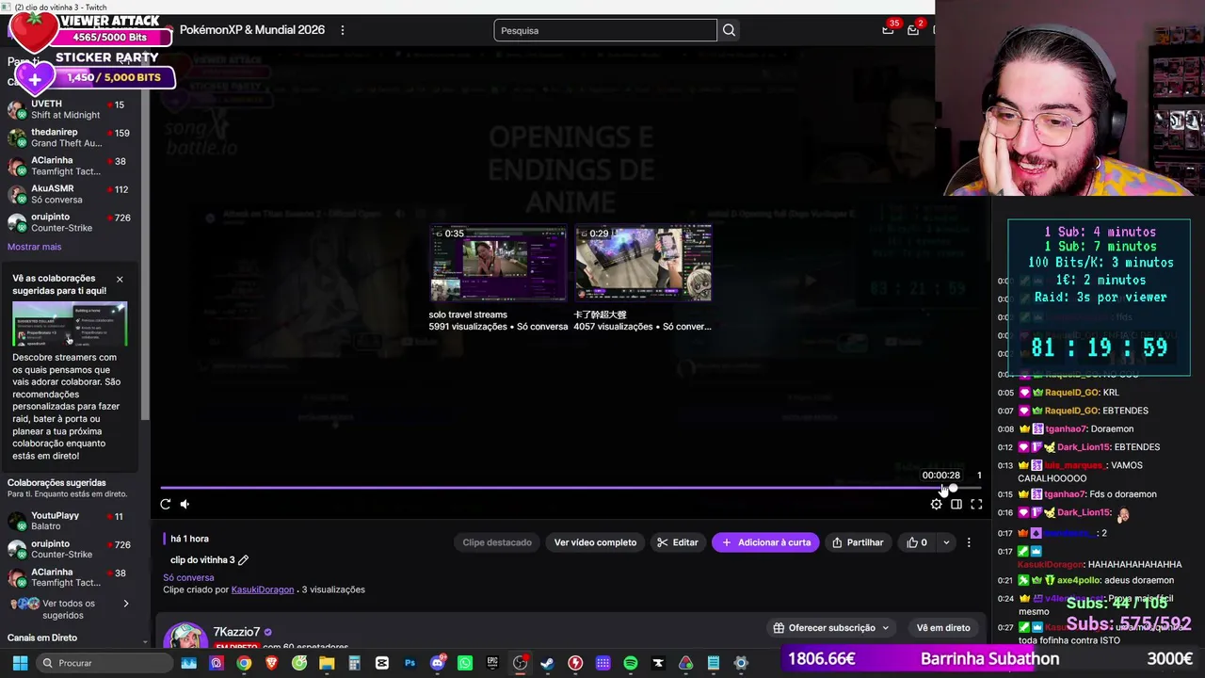Click the taskbar 'Procurar' search box

[x=104, y=663]
